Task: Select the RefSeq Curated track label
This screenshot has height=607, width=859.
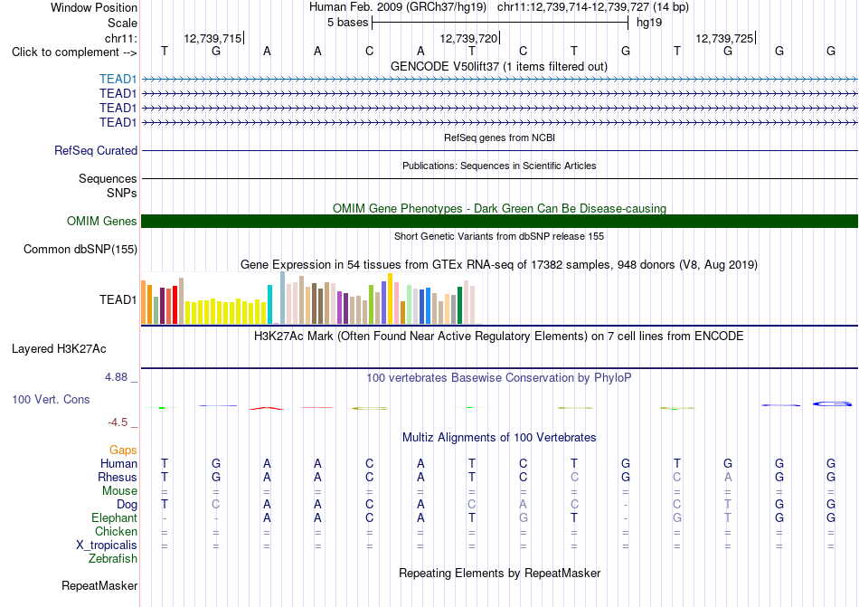Action: click(x=96, y=151)
